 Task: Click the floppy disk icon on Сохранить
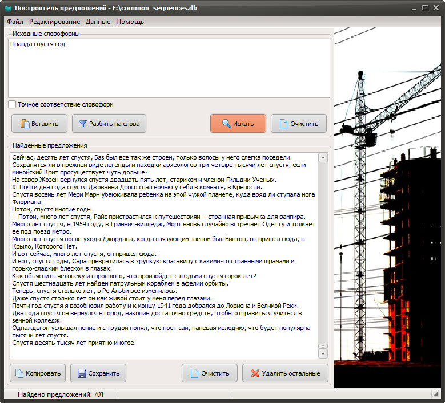82,373
